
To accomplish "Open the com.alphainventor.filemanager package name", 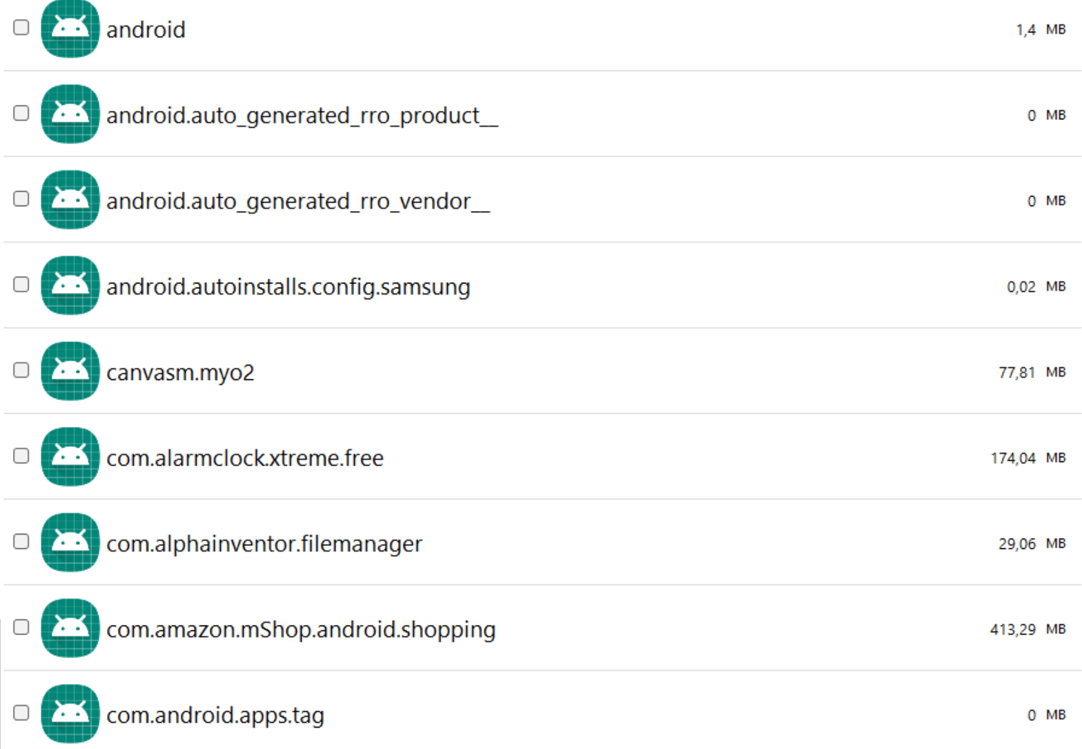I will tap(264, 544).
